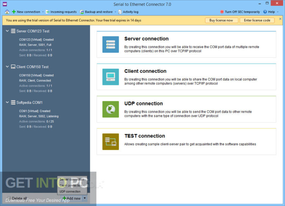Screen dimensions: 285x206
Task: Click 'COM123 [Virtual]: Created' text
Action: click(x=36, y=39)
